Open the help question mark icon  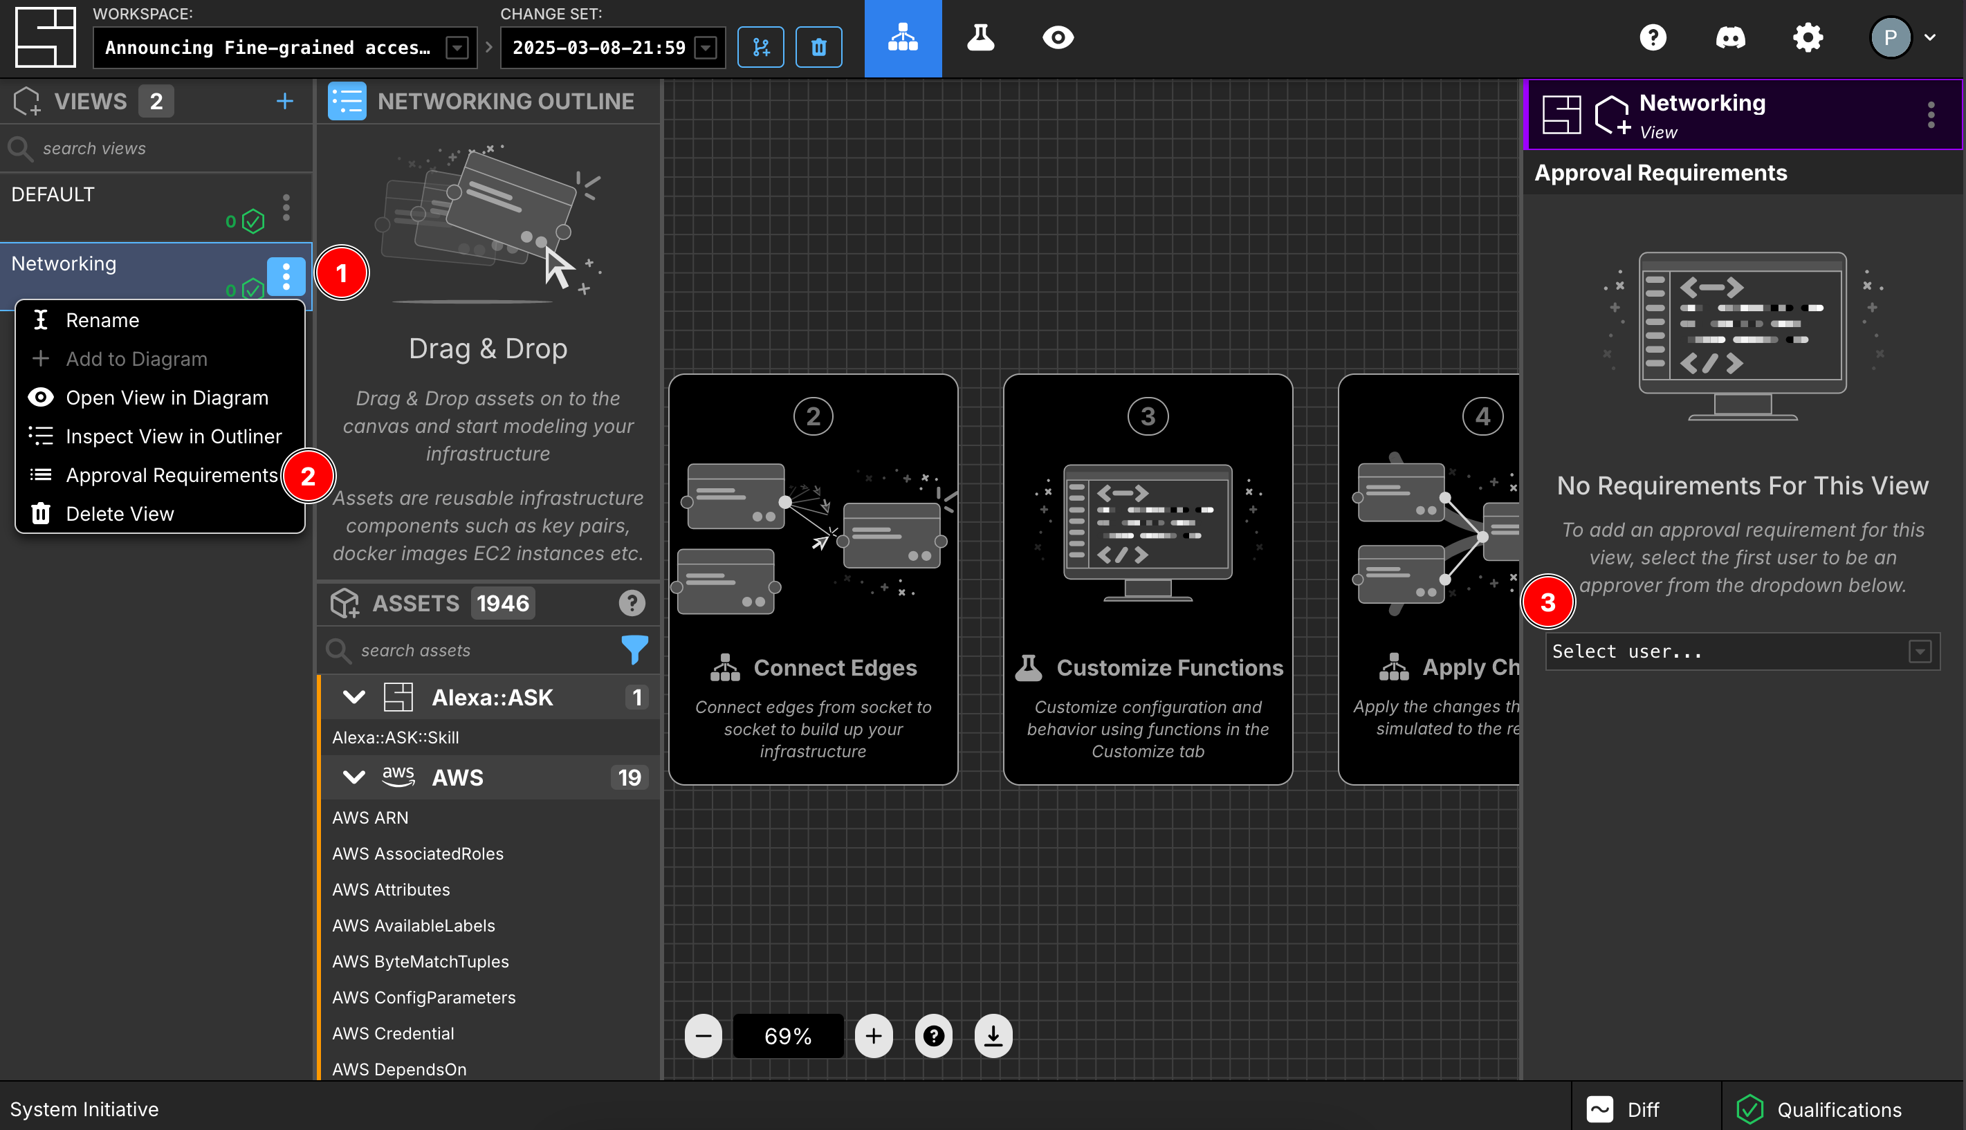(x=1653, y=37)
